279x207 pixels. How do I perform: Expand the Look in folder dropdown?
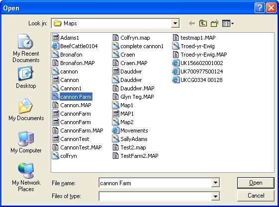pos(175,23)
